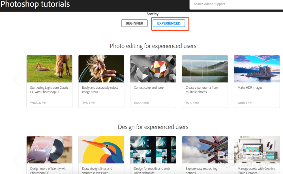
Task: Open 'Draw straight lines and smooth curves' title
Action: [97, 170]
